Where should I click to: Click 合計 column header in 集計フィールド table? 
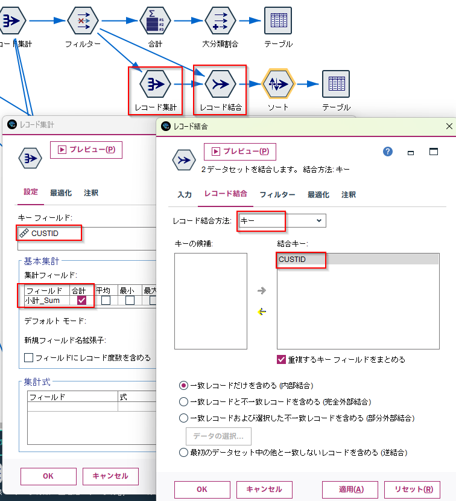(x=82, y=290)
